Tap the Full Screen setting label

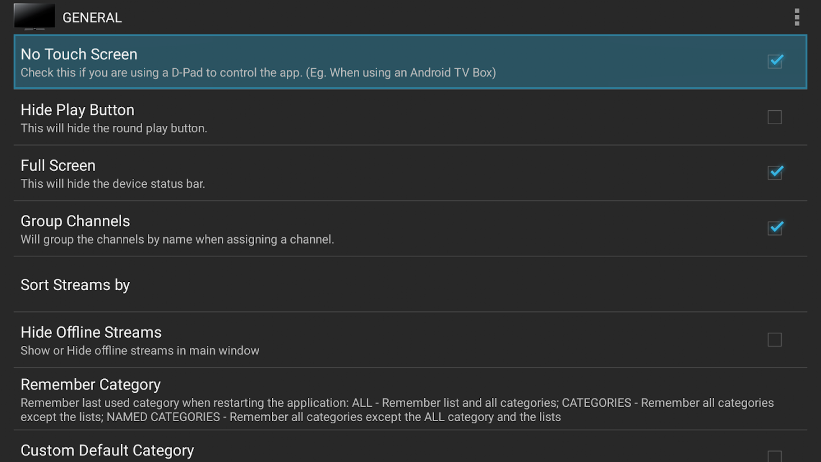click(58, 166)
